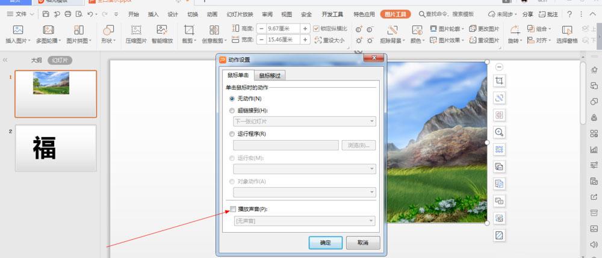Switch to Mouse Click (鼠标单击) tab
Screen dimensions: 602x258
238,75
